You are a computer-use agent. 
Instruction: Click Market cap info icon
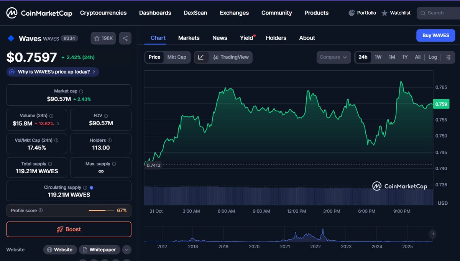(x=81, y=91)
